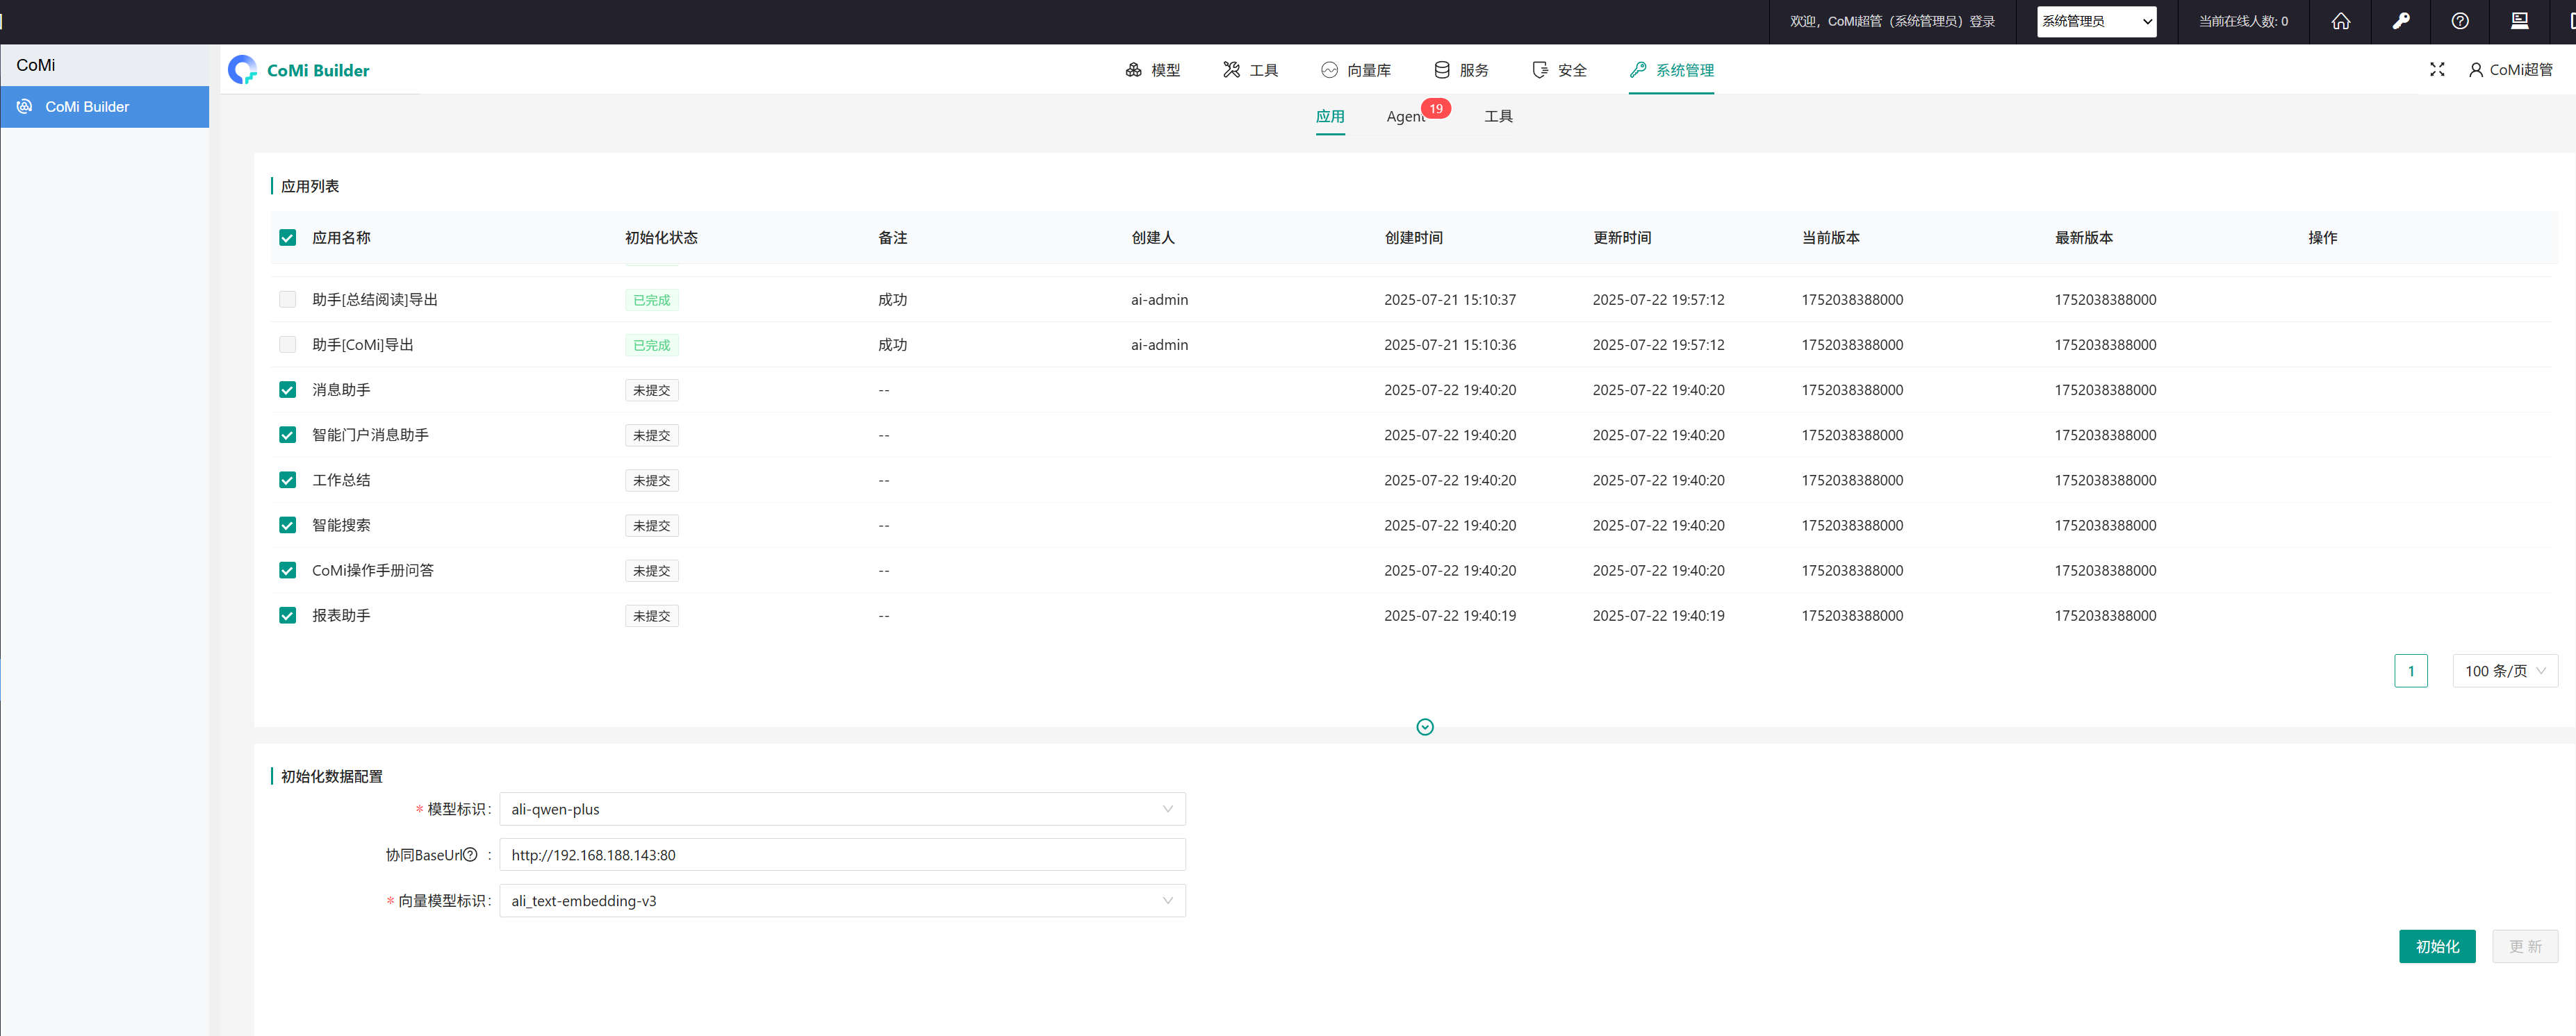Click the monitor icon in top bar
This screenshot has width=2576, height=1036.
click(x=2519, y=21)
